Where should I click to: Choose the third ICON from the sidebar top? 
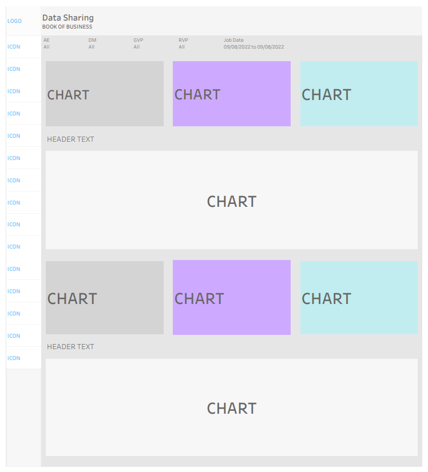(14, 91)
